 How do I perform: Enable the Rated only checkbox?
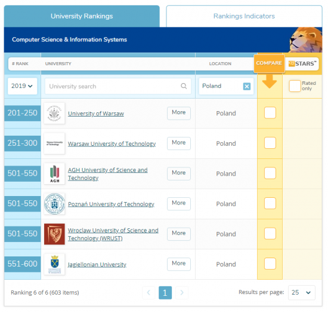(x=295, y=86)
